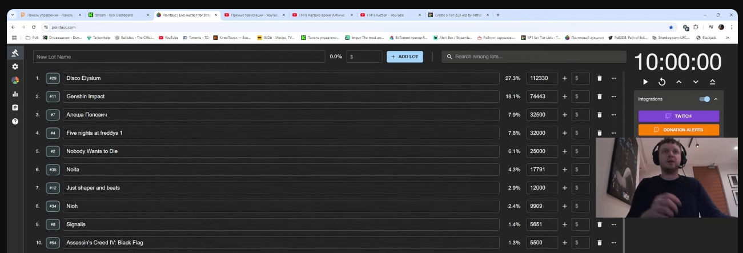The image size is (743, 253).
Task: Select lot number badge #35
Action: tap(53, 170)
